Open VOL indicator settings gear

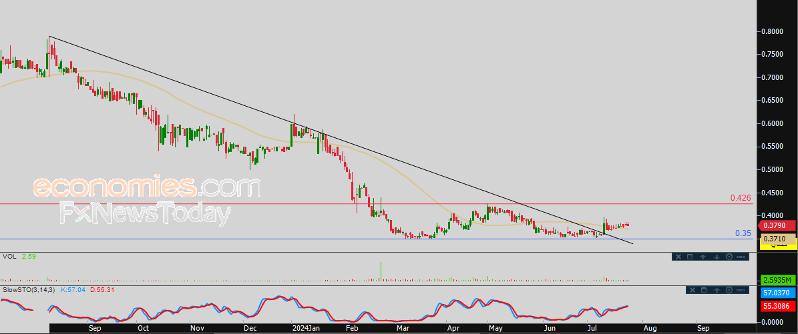tap(729, 257)
